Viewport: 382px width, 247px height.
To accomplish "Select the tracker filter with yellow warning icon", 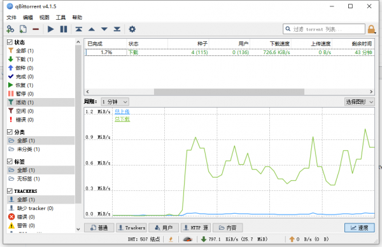I will pos(22,225).
